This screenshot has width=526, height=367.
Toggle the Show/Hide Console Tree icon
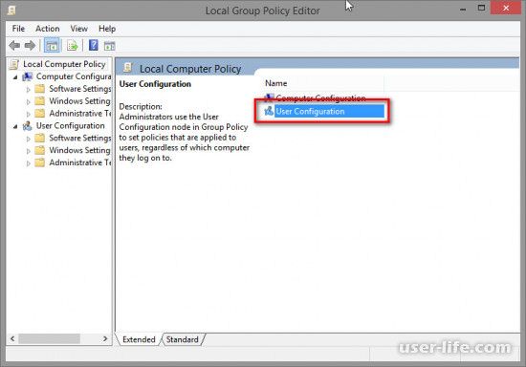52,46
